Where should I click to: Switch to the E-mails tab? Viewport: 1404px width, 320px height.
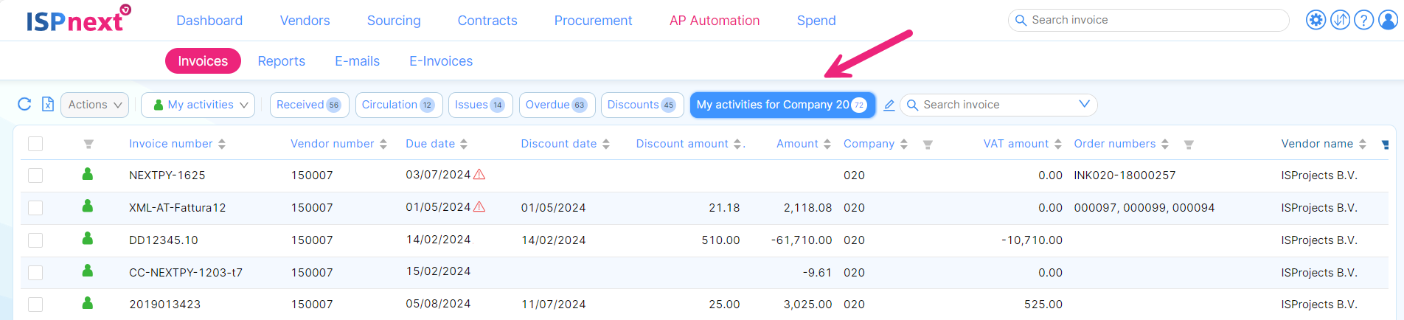tap(357, 61)
